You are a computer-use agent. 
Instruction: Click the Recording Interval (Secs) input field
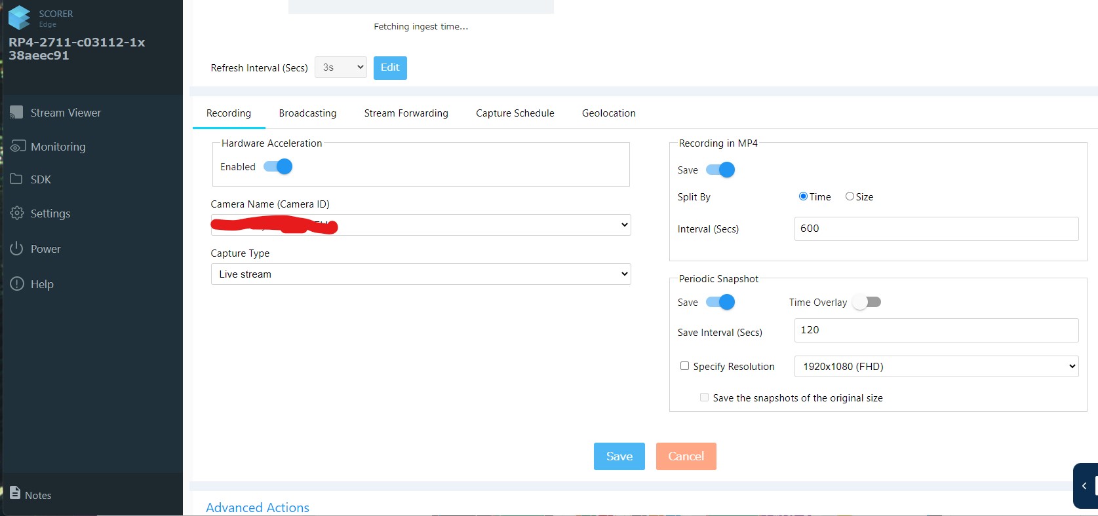pyautogui.click(x=935, y=229)
